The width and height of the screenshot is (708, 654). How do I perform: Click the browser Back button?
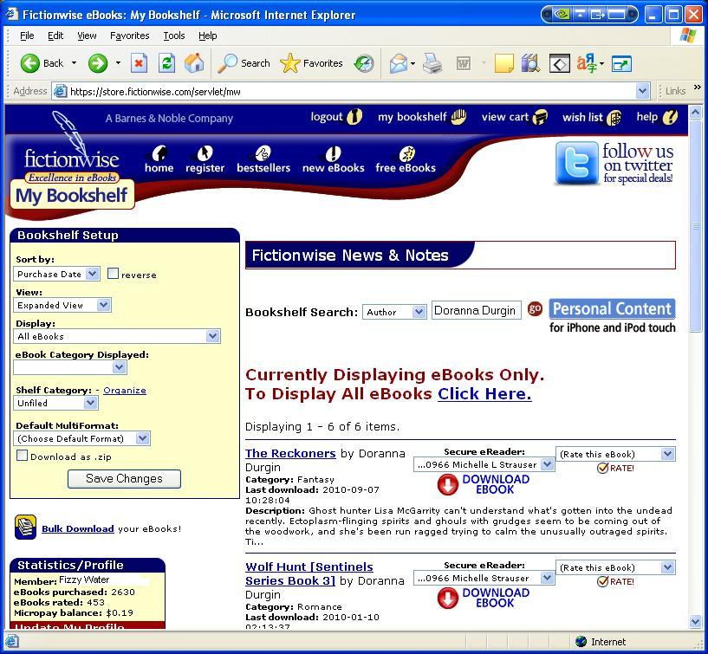(42, 63)
